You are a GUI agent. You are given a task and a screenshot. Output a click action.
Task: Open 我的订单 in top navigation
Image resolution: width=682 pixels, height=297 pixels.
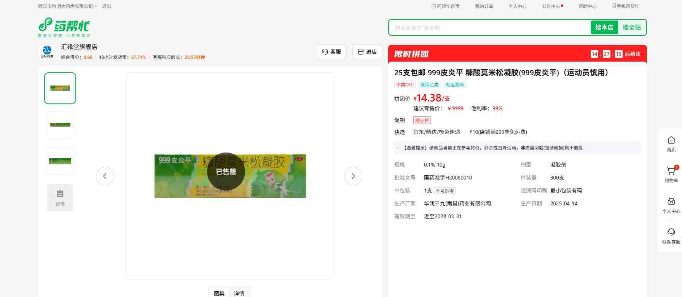tap(484, 6)
